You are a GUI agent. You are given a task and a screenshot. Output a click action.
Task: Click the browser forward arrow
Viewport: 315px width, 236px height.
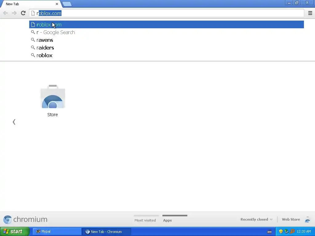[x=14, y=13]
